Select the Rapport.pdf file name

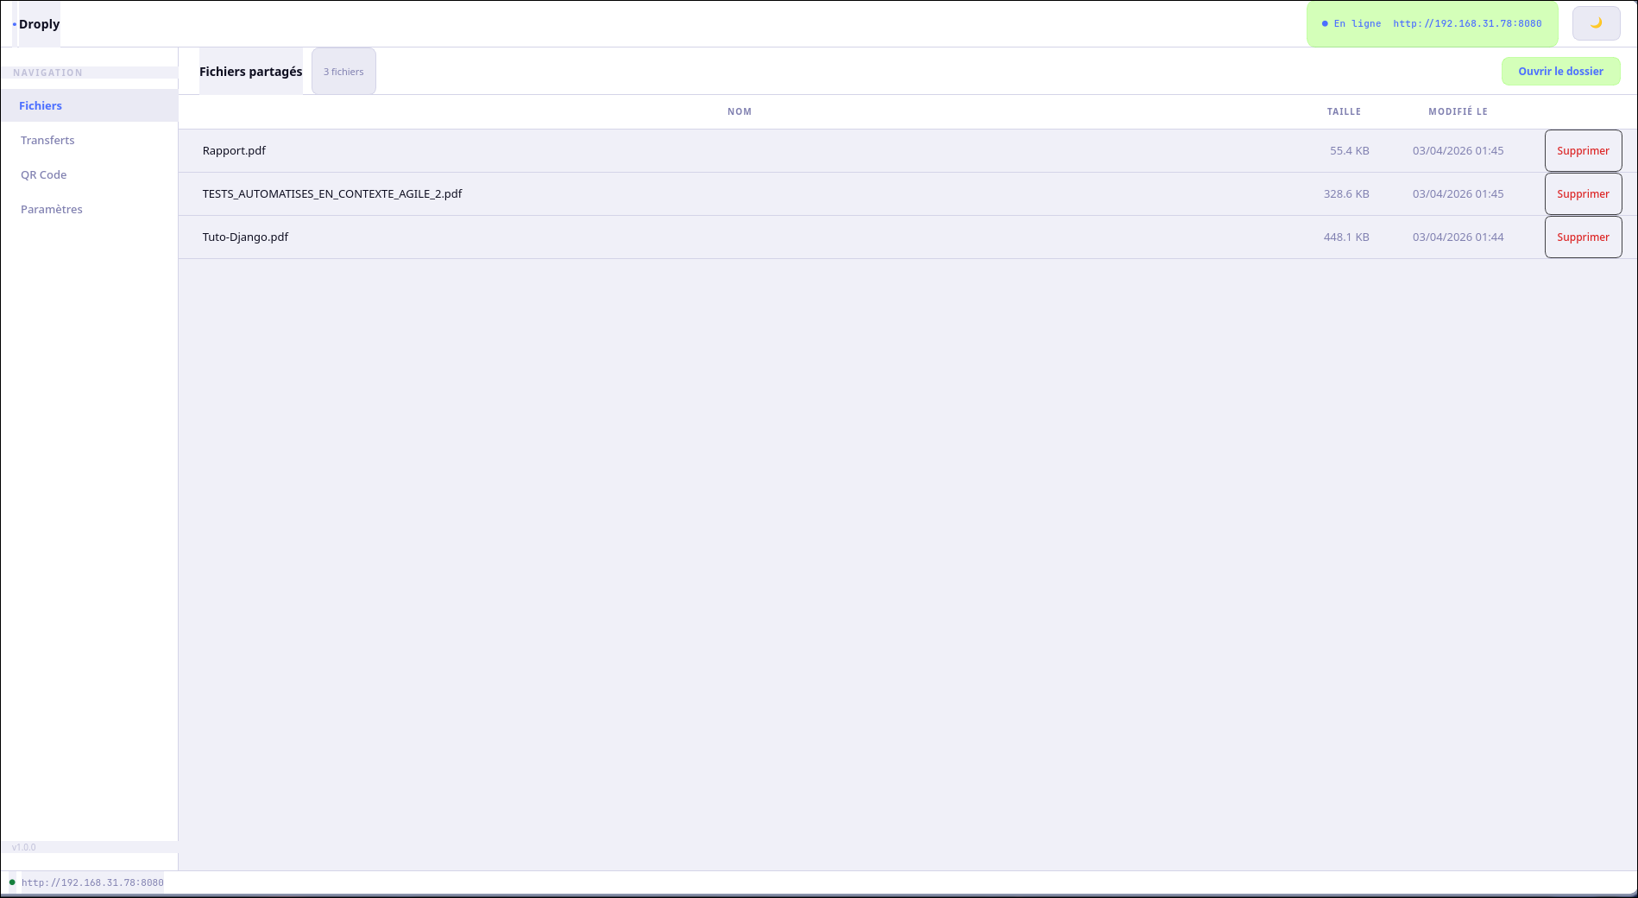[x=234, y=150]
